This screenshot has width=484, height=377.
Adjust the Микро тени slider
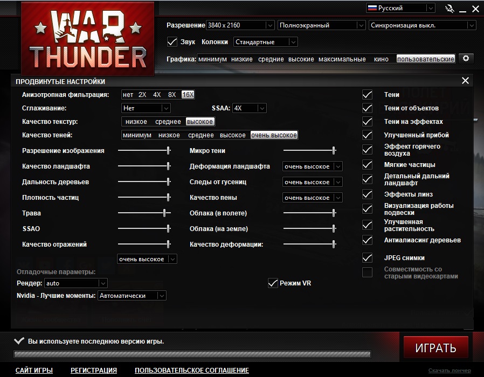309,151
